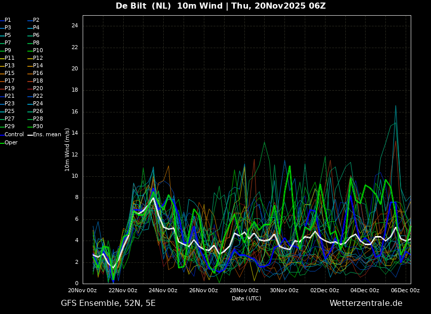Click the Oper legend entry
This screenshot has width=431, height=314.
[9, 143]
